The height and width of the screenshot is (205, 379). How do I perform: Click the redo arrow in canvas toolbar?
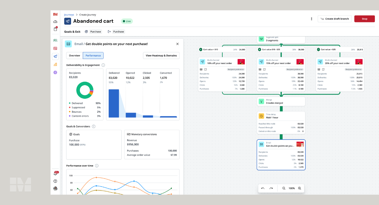(271, 188)
